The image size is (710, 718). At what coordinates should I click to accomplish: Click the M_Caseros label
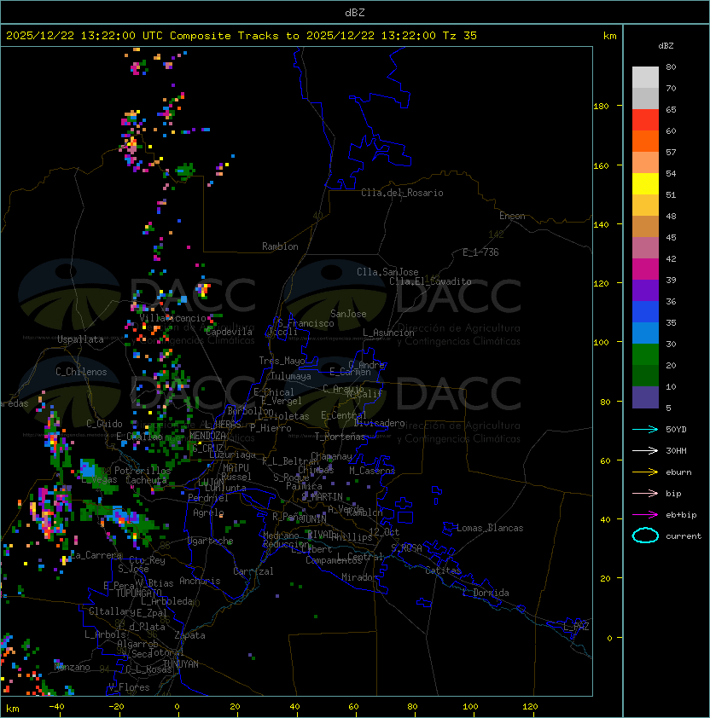(372, 471)
